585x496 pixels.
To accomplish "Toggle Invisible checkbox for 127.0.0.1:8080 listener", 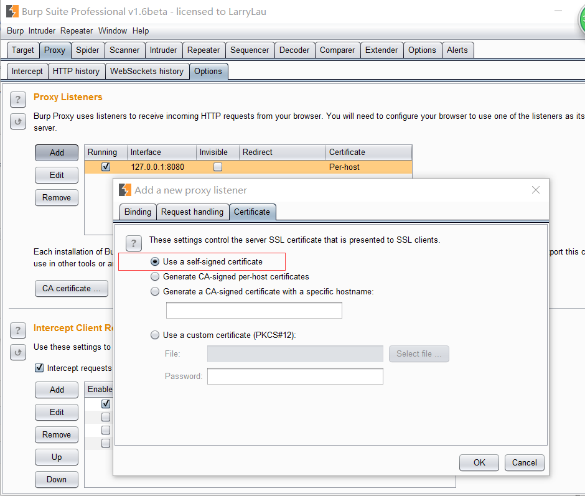I will 218,167.
